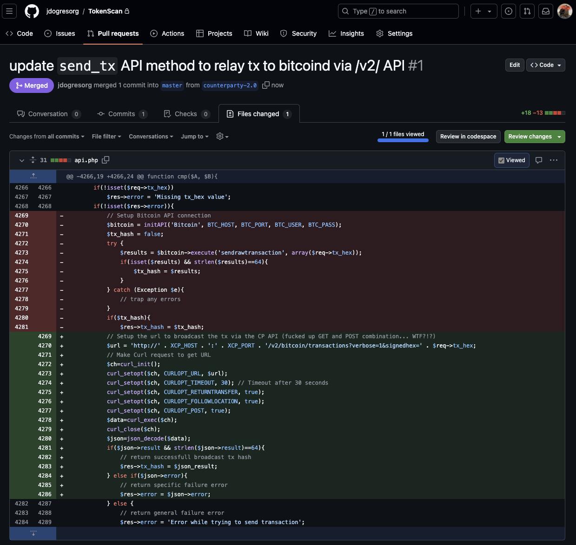This screenshot has height=545, width=576.
Task: Open the Security repository tab
Action: point(298,33)
